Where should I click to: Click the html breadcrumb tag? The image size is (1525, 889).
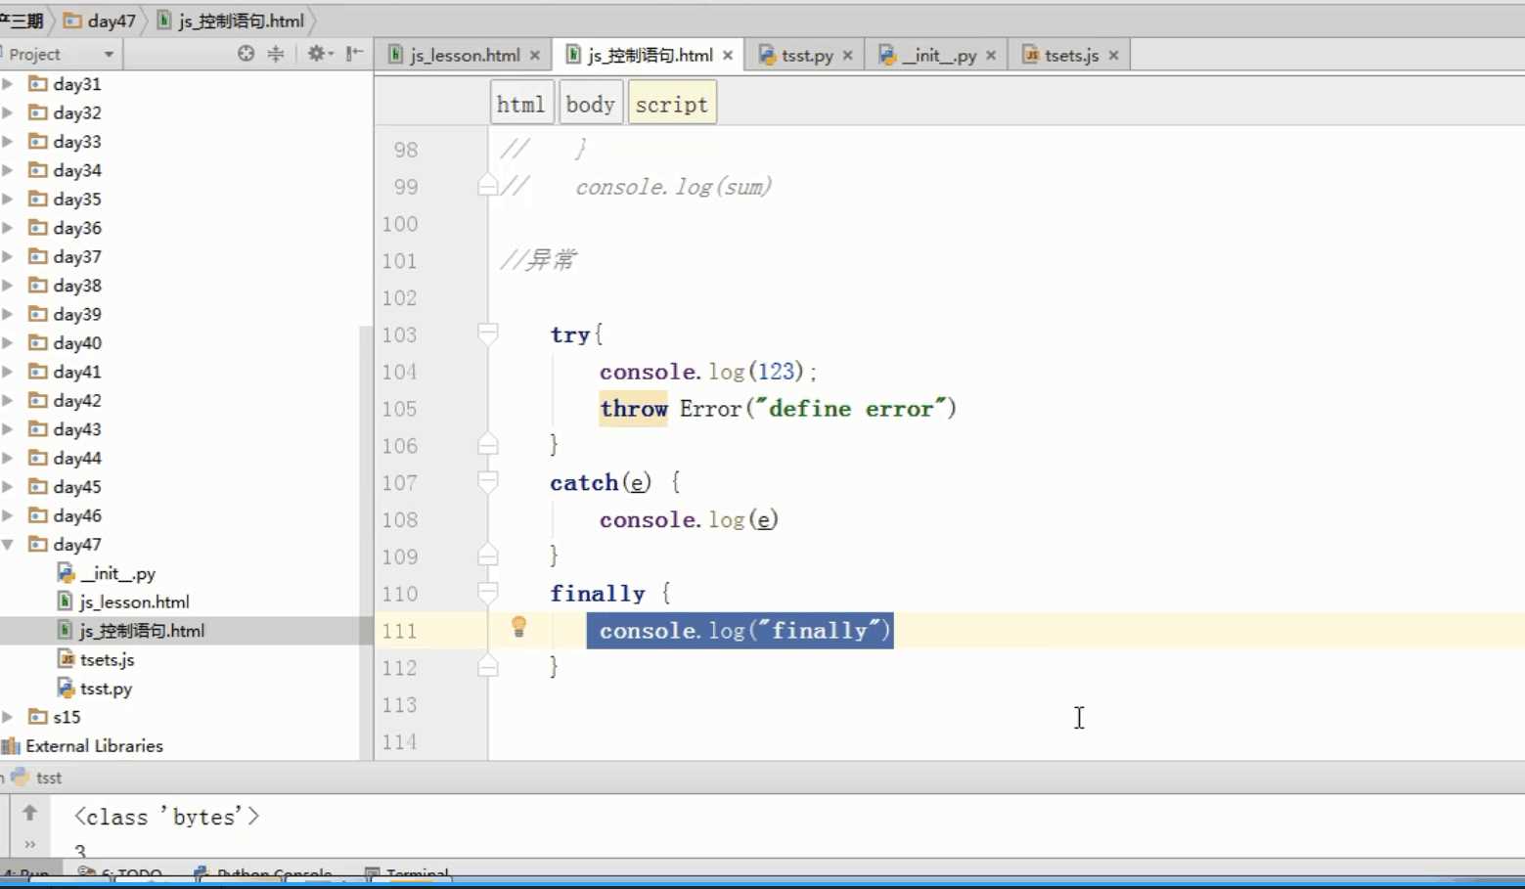tap(520, 104)
